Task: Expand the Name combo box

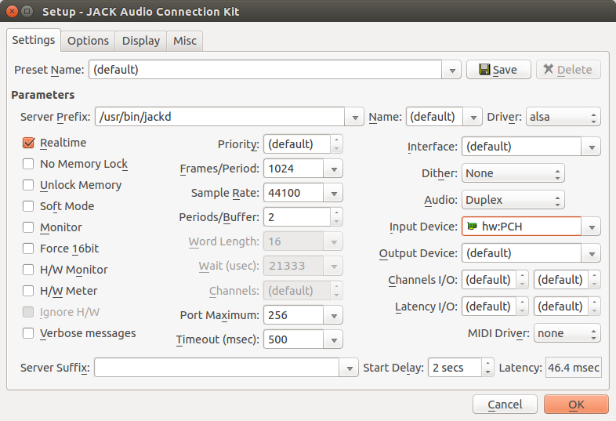Action: coord(473,117)
